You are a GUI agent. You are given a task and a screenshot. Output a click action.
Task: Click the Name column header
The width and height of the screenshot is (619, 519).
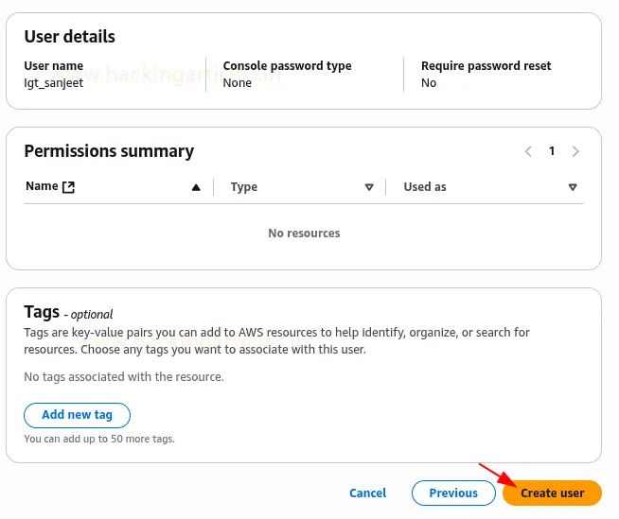tap(42, 186)
